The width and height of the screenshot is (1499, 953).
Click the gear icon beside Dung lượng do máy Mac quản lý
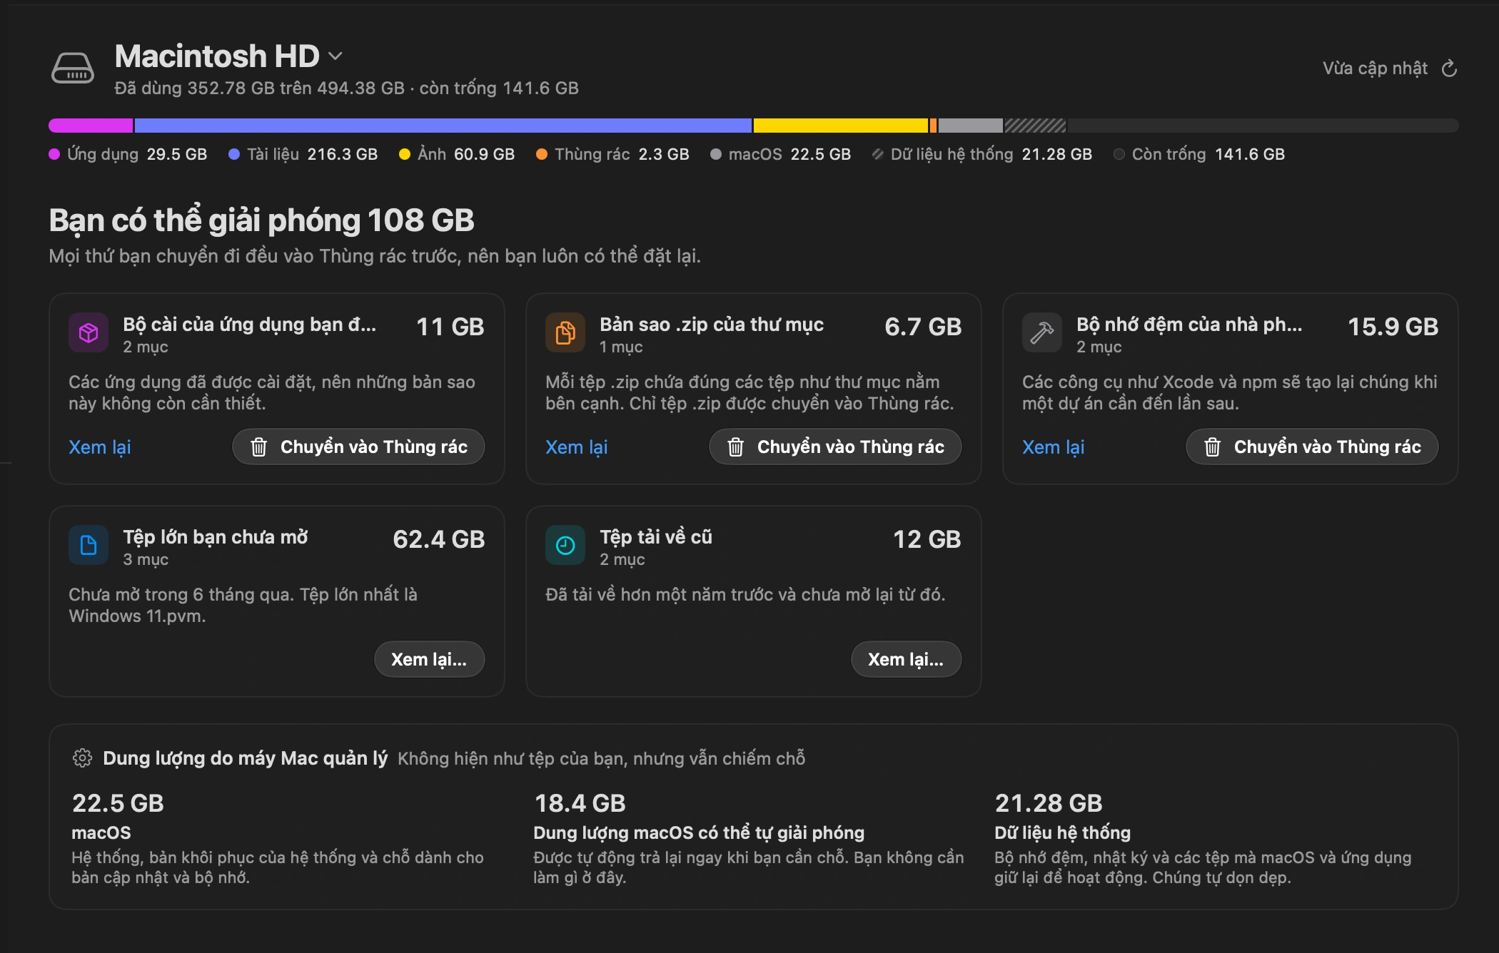(x=83, y=758)
